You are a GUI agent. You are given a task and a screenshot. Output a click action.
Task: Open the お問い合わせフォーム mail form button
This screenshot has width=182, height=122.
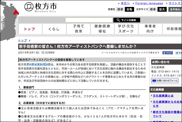[165, 81]
